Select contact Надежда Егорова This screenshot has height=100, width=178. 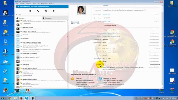pyautogui.click(x=41, y=84)
